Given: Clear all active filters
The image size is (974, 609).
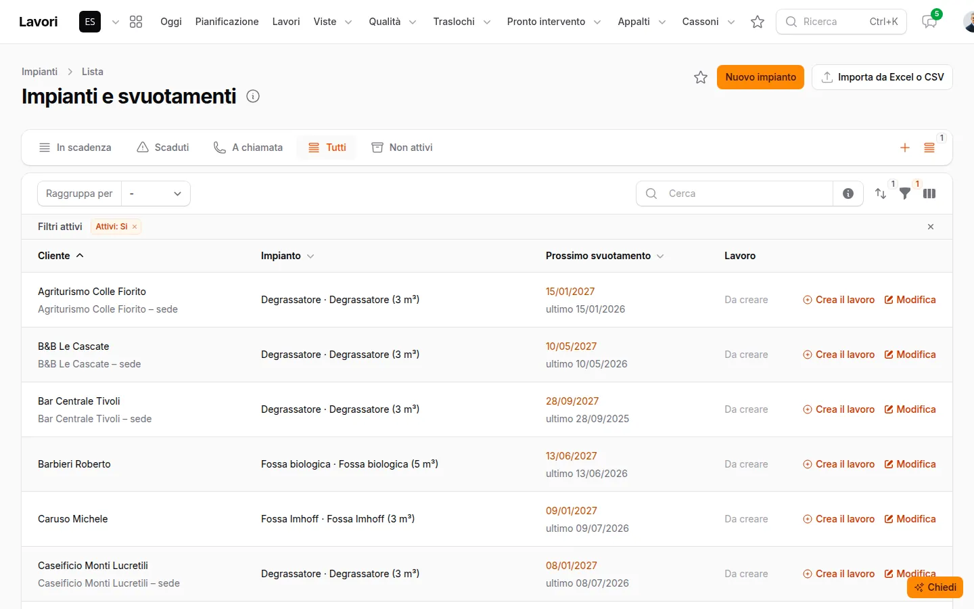Looking at the screenshot, I should tap(931, 227).
